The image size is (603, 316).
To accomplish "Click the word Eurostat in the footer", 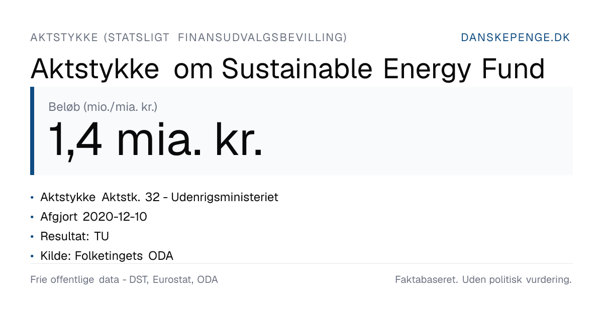I will [173, 280].
